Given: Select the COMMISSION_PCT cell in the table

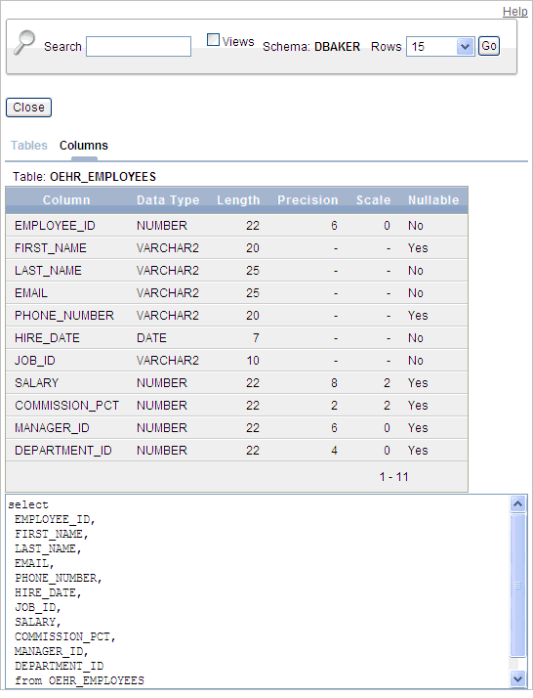Looking at the screenshot, I should pyautogui.click(x=66, y=406).
